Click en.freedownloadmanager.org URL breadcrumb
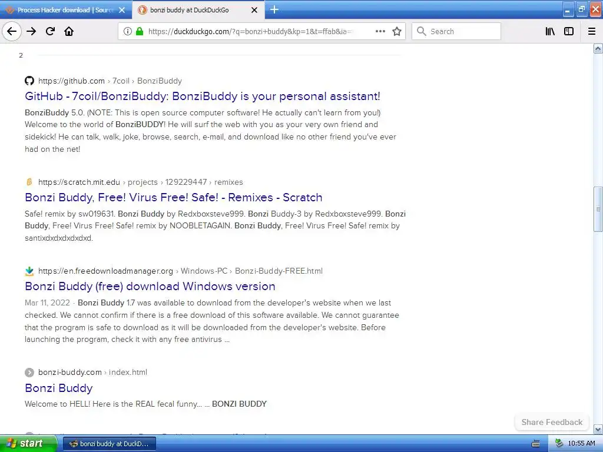The width and height of the screenshot is (603, 452). coord(180,271)
